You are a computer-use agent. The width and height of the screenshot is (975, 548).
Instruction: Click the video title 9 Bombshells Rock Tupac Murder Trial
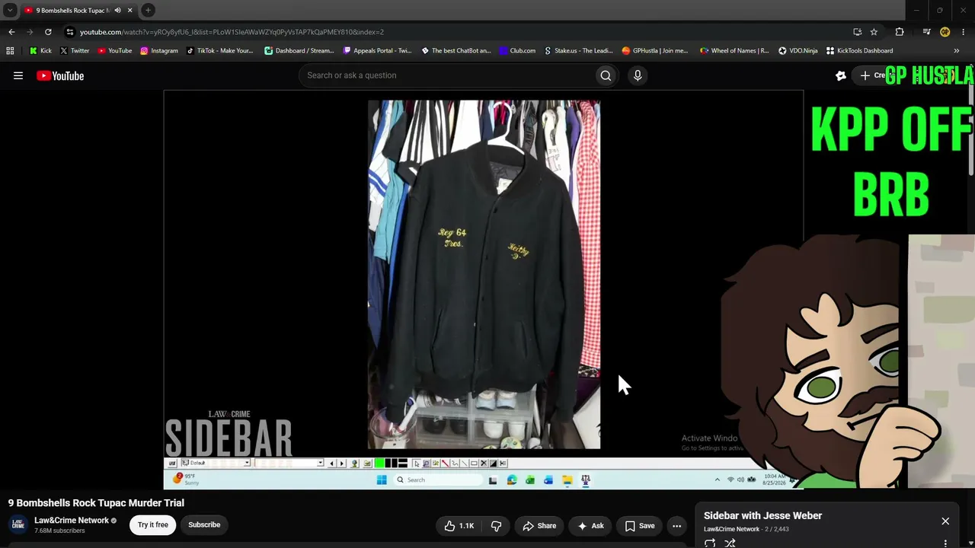coord(96,503)
